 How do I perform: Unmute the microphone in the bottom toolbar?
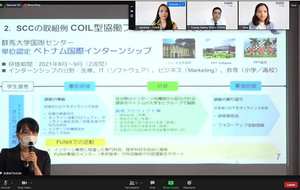(6, 184)
